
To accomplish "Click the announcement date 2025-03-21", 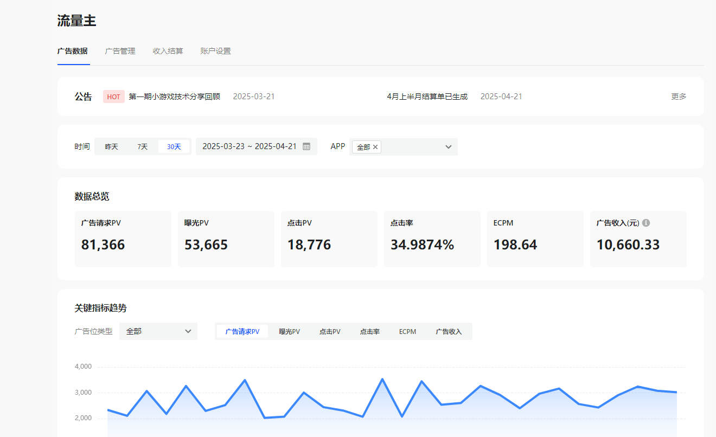I will click(x=254, y=97).
